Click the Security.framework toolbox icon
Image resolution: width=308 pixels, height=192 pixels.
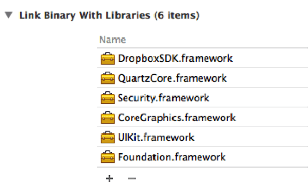coord(108,98)
